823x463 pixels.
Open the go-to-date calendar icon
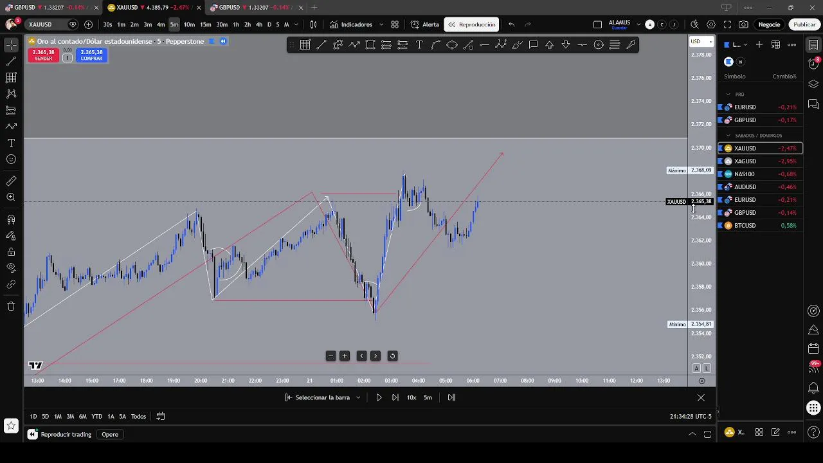(161, 416)
